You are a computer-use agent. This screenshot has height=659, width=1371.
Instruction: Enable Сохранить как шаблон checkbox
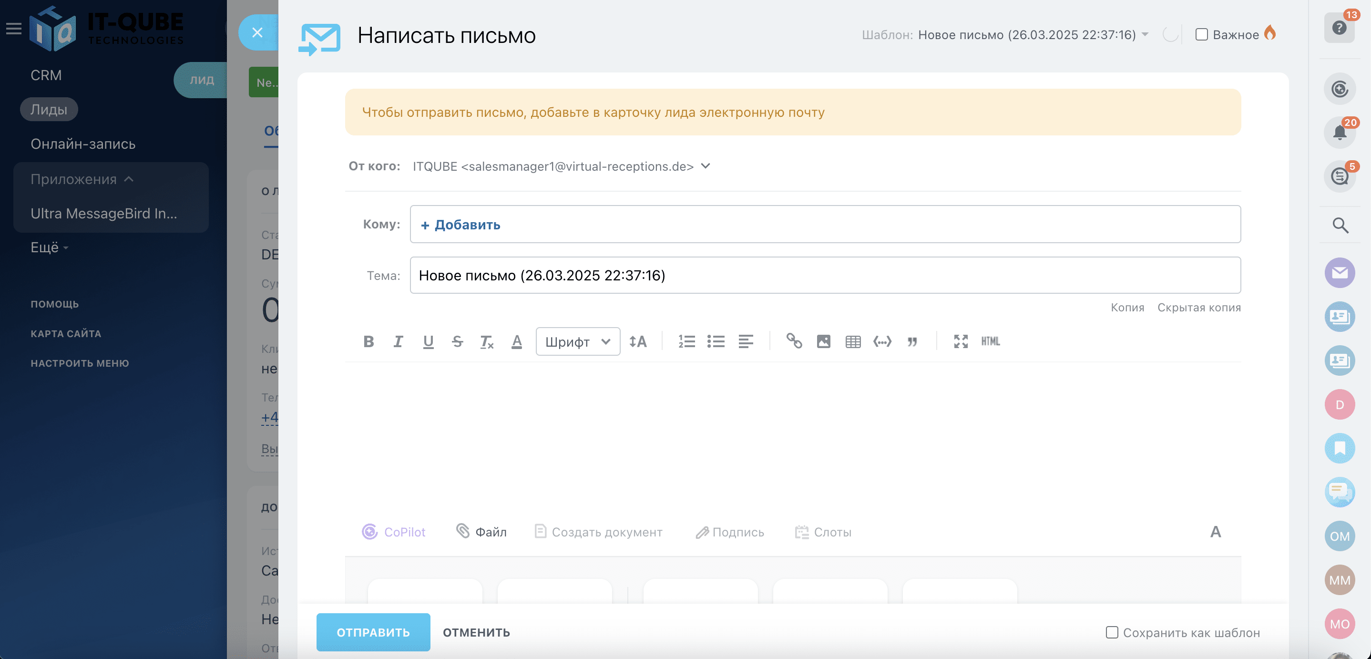tap(1111, 632)
